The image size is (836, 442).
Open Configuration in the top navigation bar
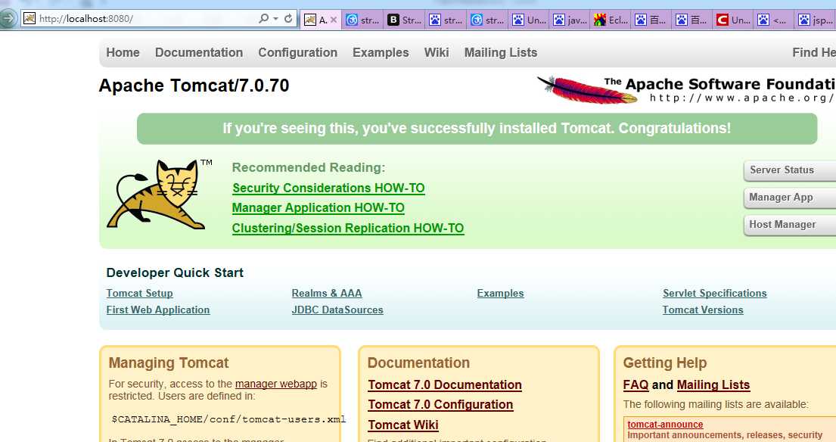[x=297, y=52]
